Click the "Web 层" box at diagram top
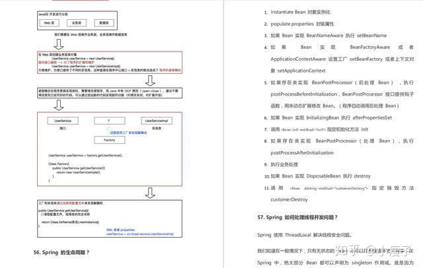The width and height of the screenshot is (423, 268). tap(49, 23)
